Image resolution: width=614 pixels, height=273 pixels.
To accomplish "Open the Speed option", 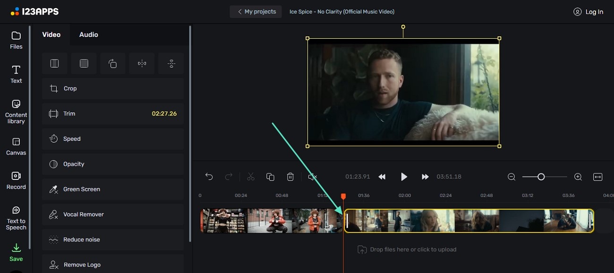I will (113, 139).
